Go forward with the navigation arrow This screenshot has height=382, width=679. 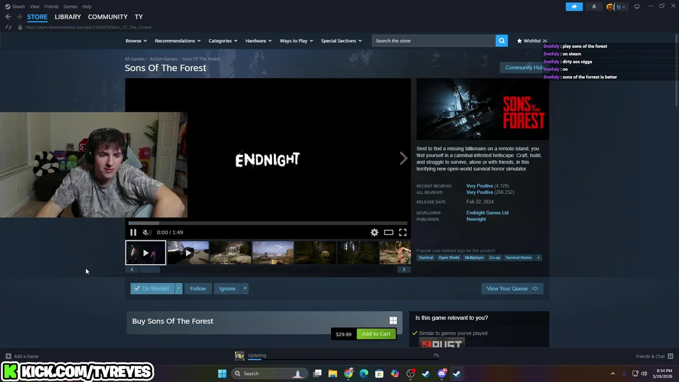pyautogui.click(x=19, y=17)
